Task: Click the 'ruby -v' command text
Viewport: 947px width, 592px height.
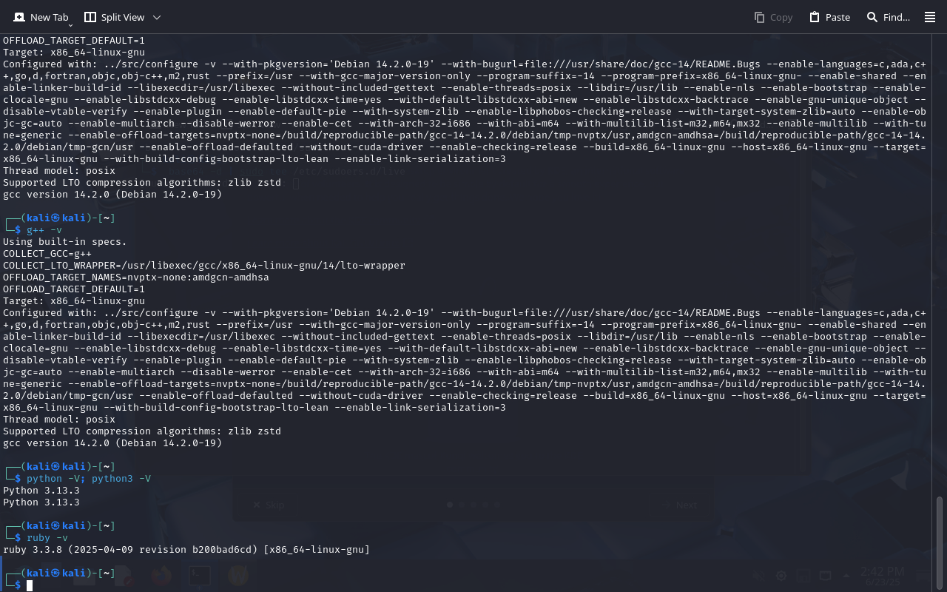Action: [47, 538]
